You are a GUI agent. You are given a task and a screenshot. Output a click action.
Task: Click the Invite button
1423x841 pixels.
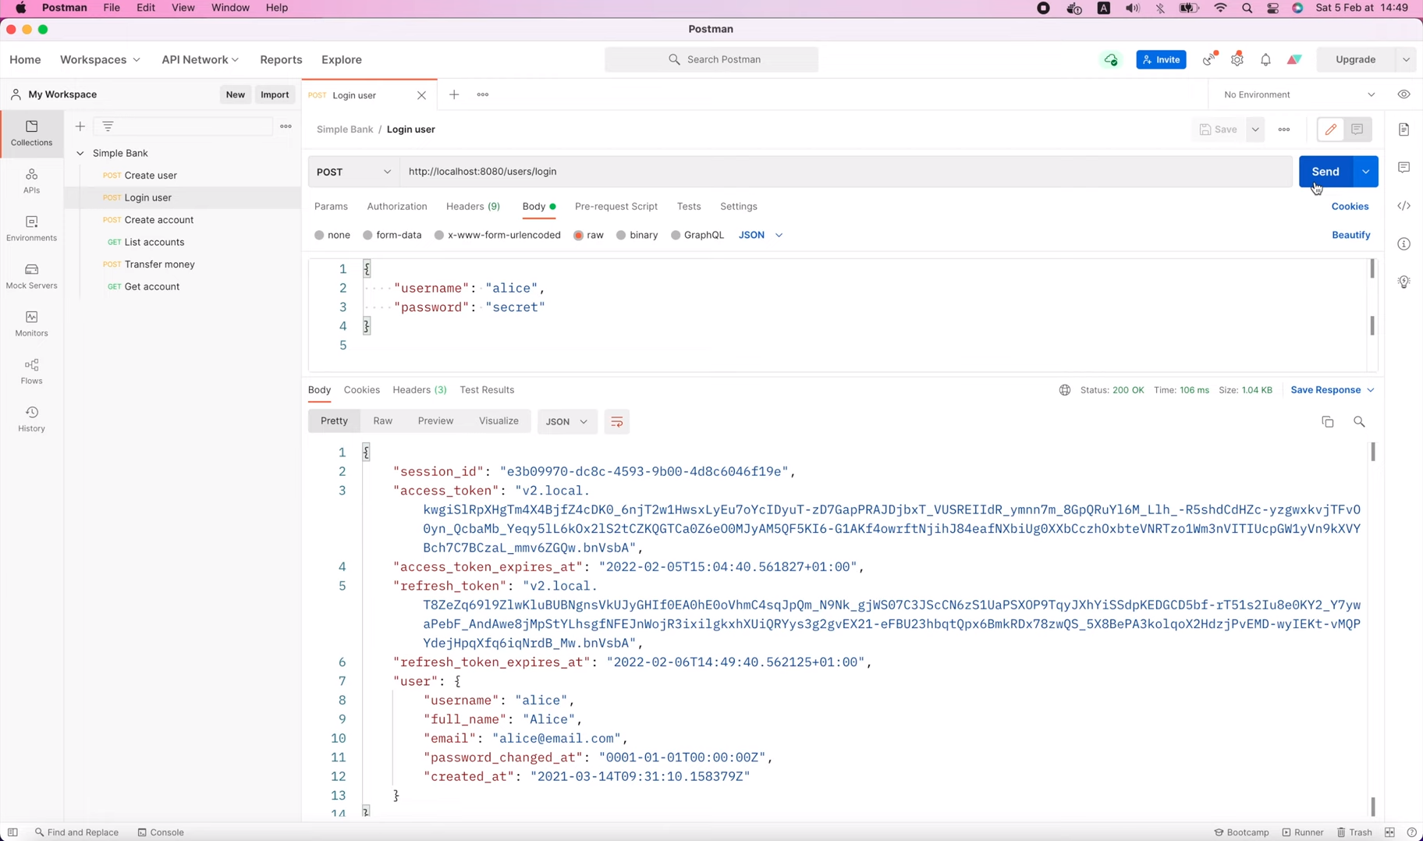[1161, 59]
